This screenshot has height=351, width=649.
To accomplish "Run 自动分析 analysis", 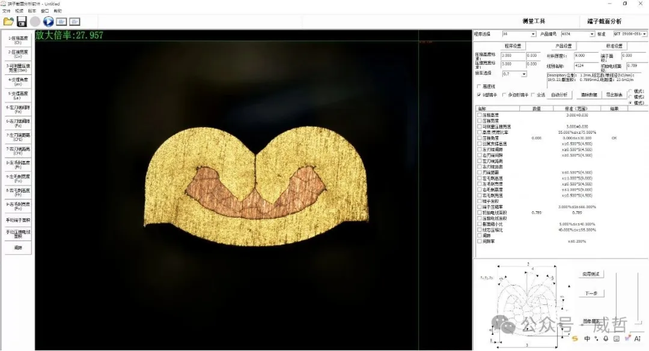I will [559, 95].
